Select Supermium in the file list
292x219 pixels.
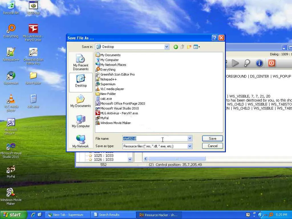click(106, 84)
